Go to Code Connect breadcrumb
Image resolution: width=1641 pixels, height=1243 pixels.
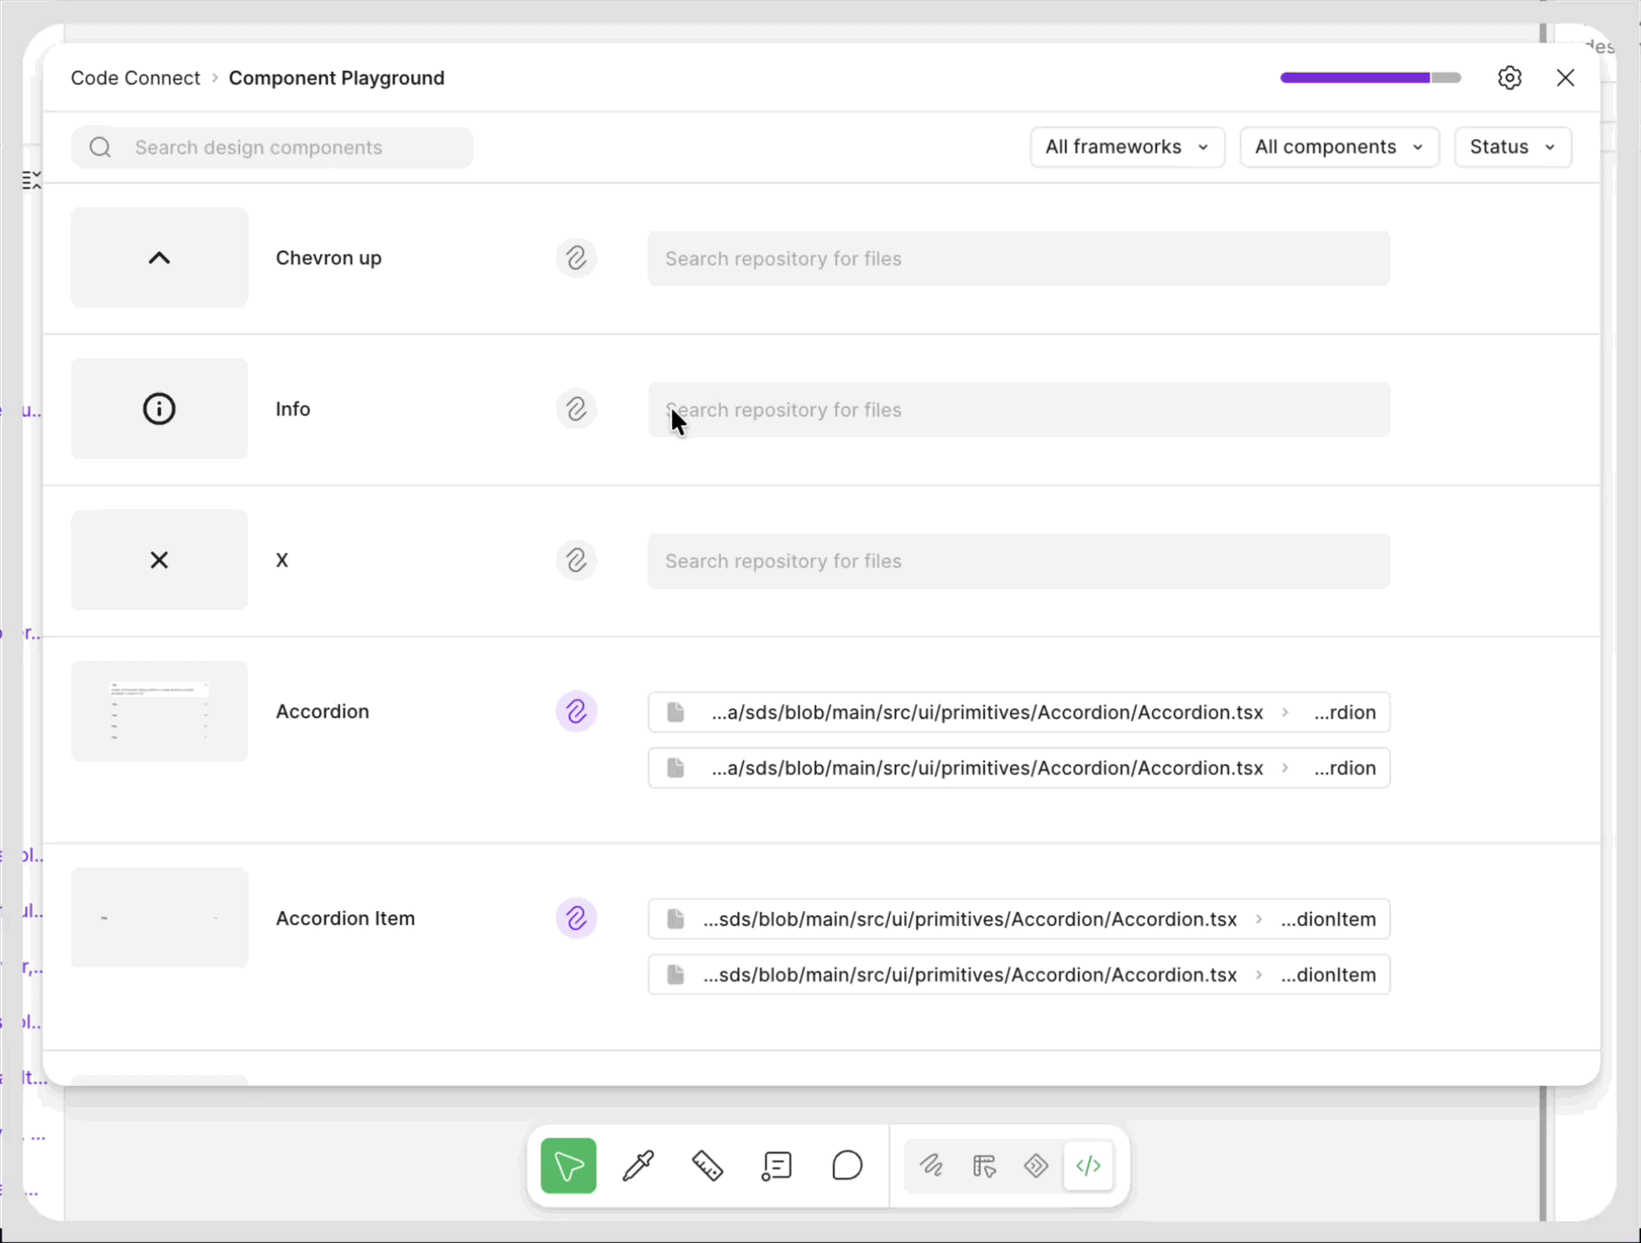pyautogui.click(x=136, y=78)
